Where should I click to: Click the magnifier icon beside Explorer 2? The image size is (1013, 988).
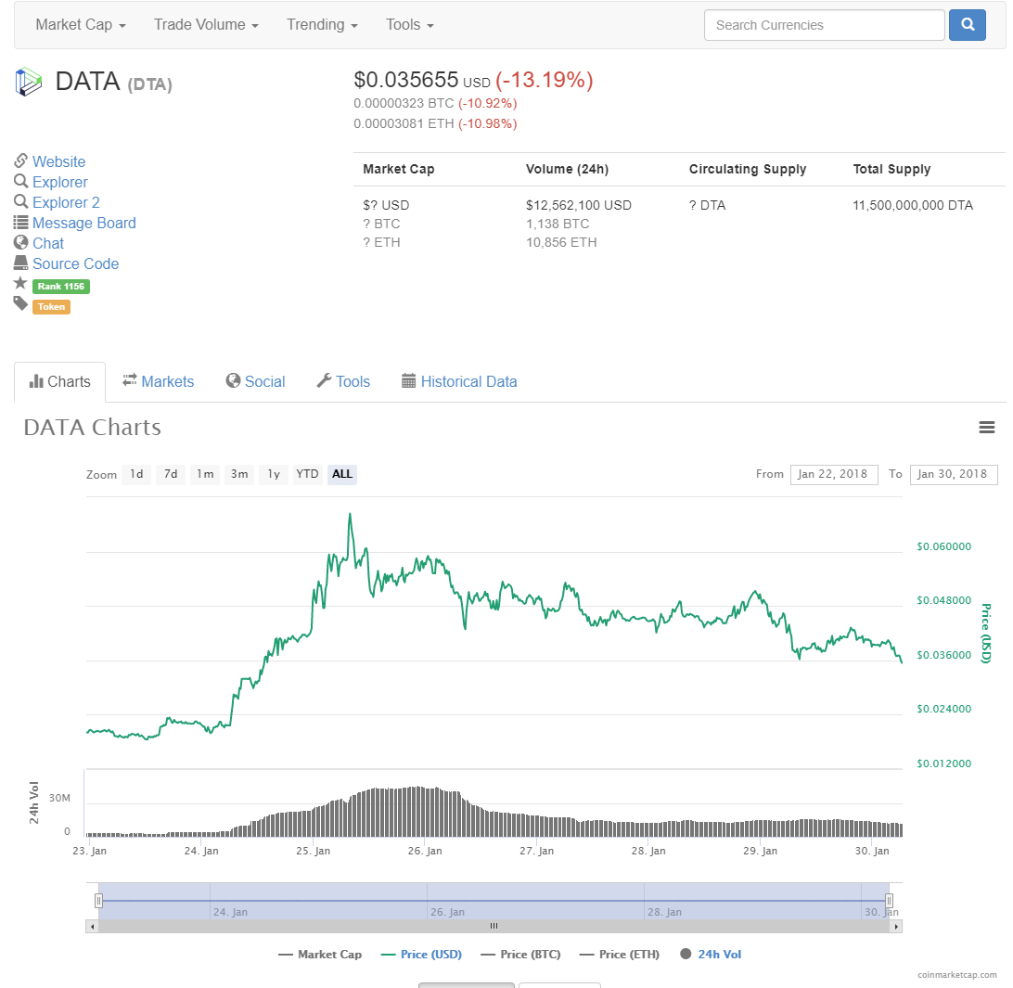(20, 201)
